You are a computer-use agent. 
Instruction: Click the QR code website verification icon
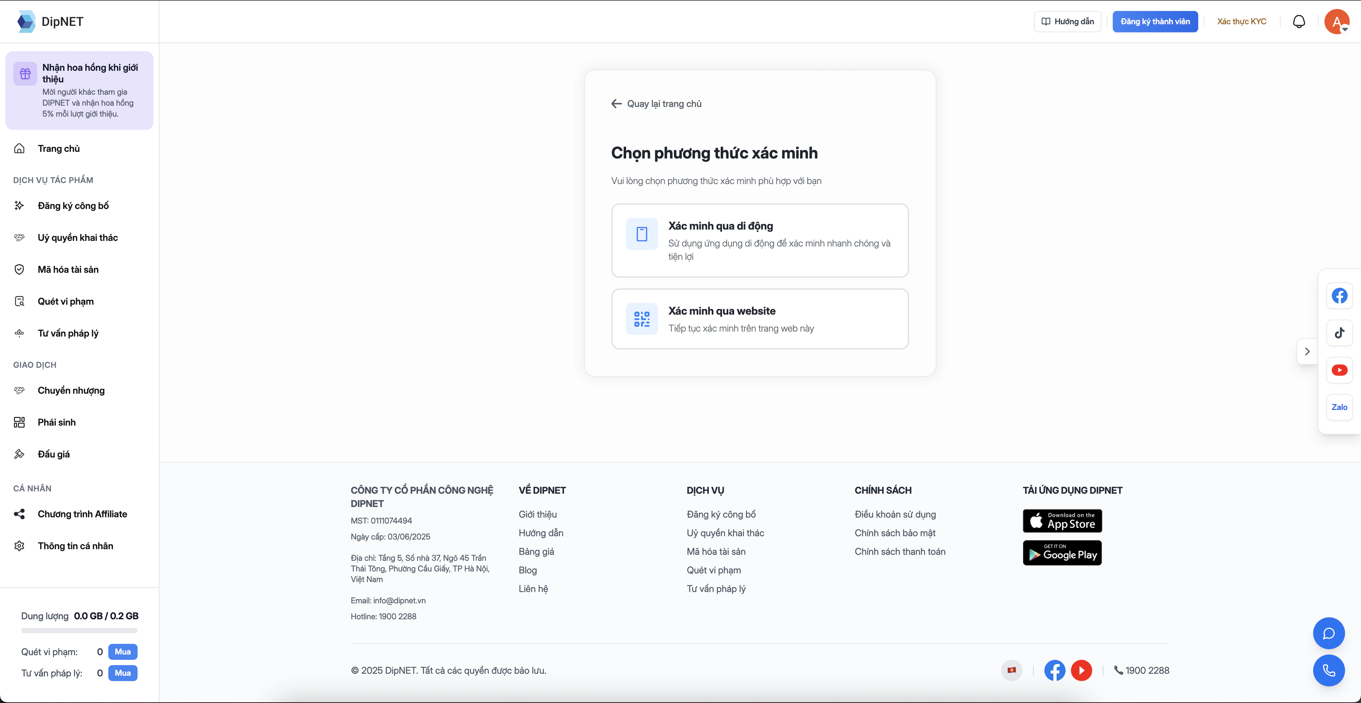click(x=642, y=319)
